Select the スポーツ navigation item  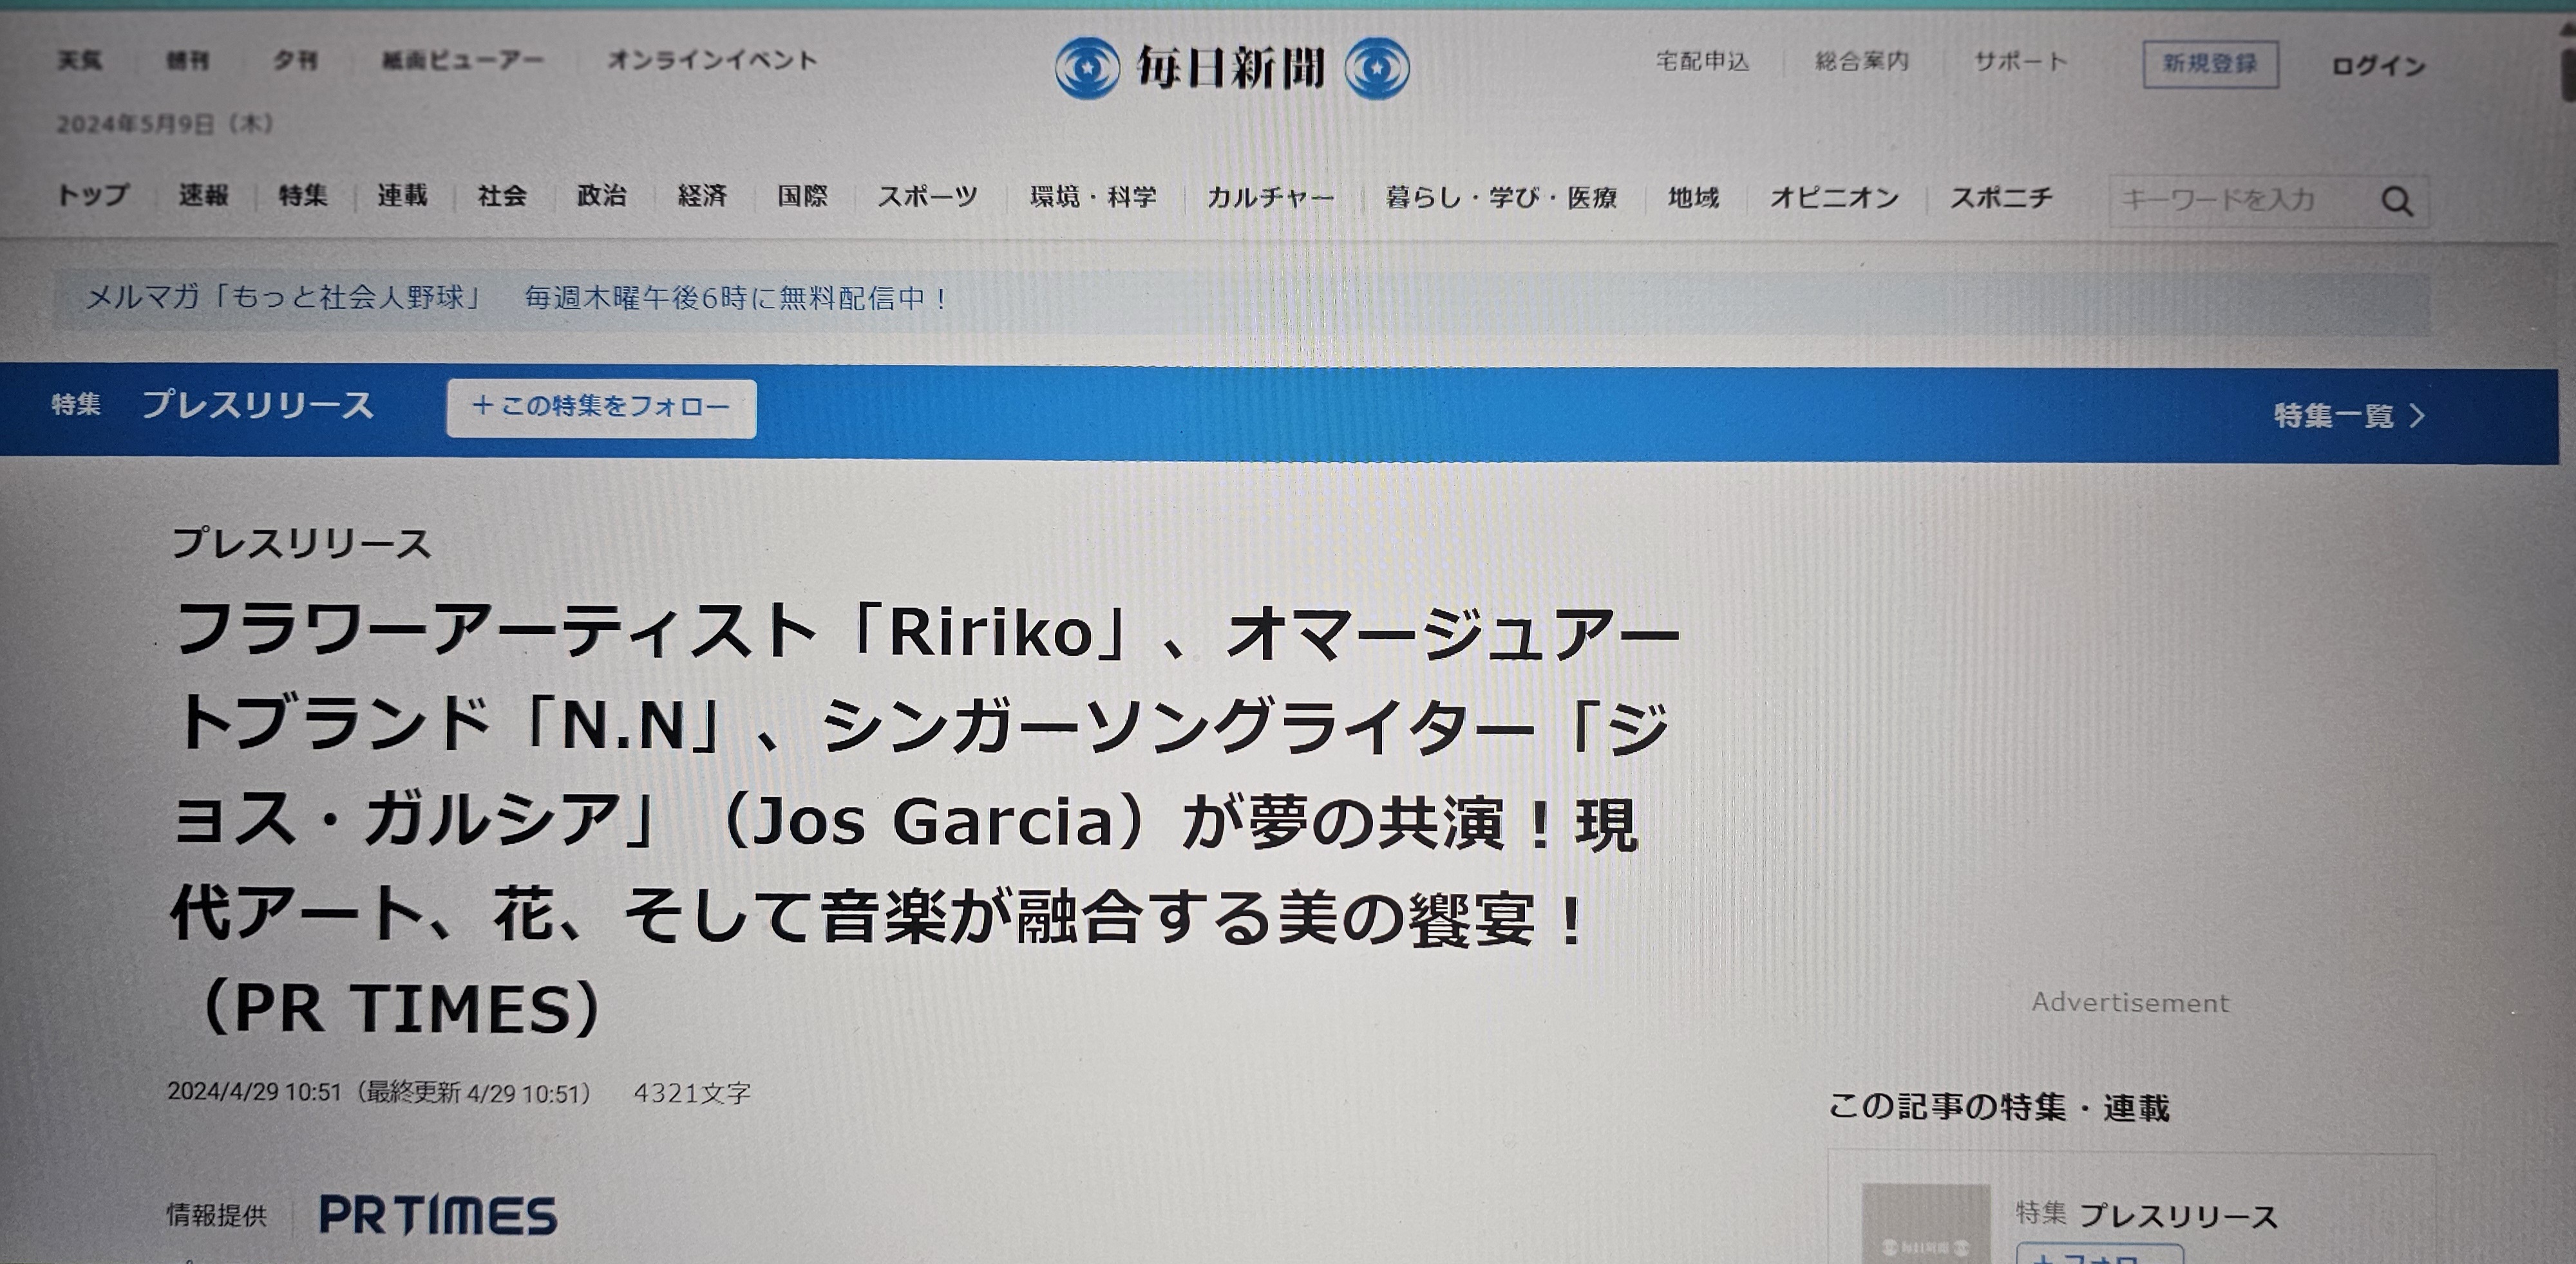[927, 197]
